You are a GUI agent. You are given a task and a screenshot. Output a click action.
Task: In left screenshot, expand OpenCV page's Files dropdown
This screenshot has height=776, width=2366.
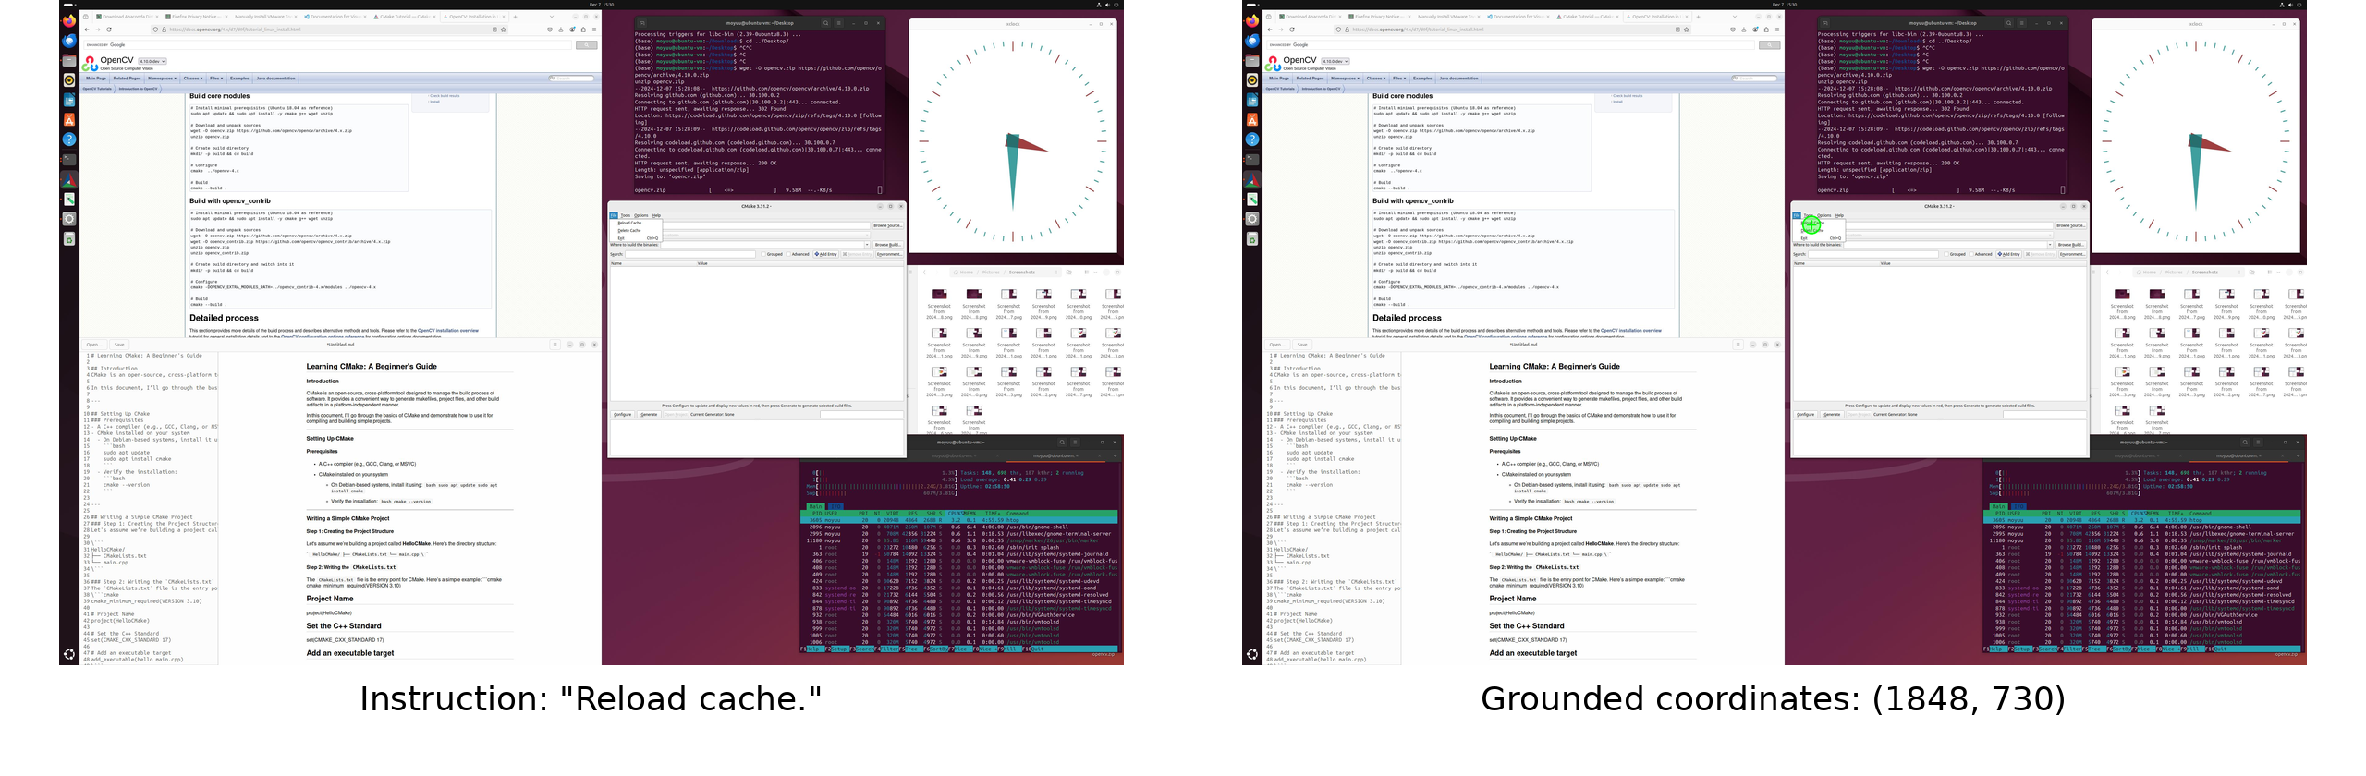(x=216, y=79)
